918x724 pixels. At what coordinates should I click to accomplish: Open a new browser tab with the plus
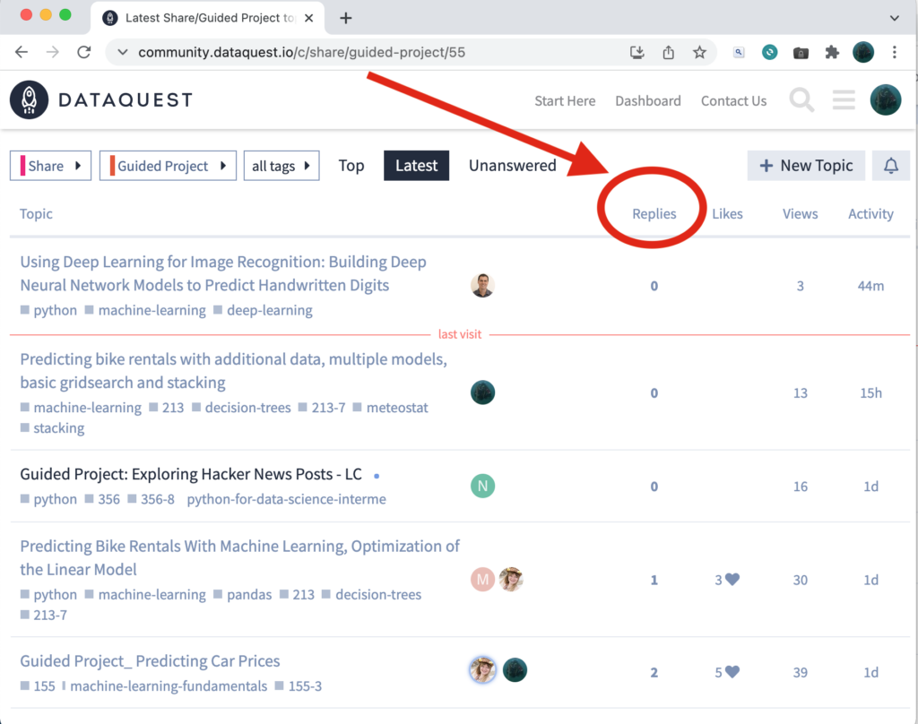[346, 17]
